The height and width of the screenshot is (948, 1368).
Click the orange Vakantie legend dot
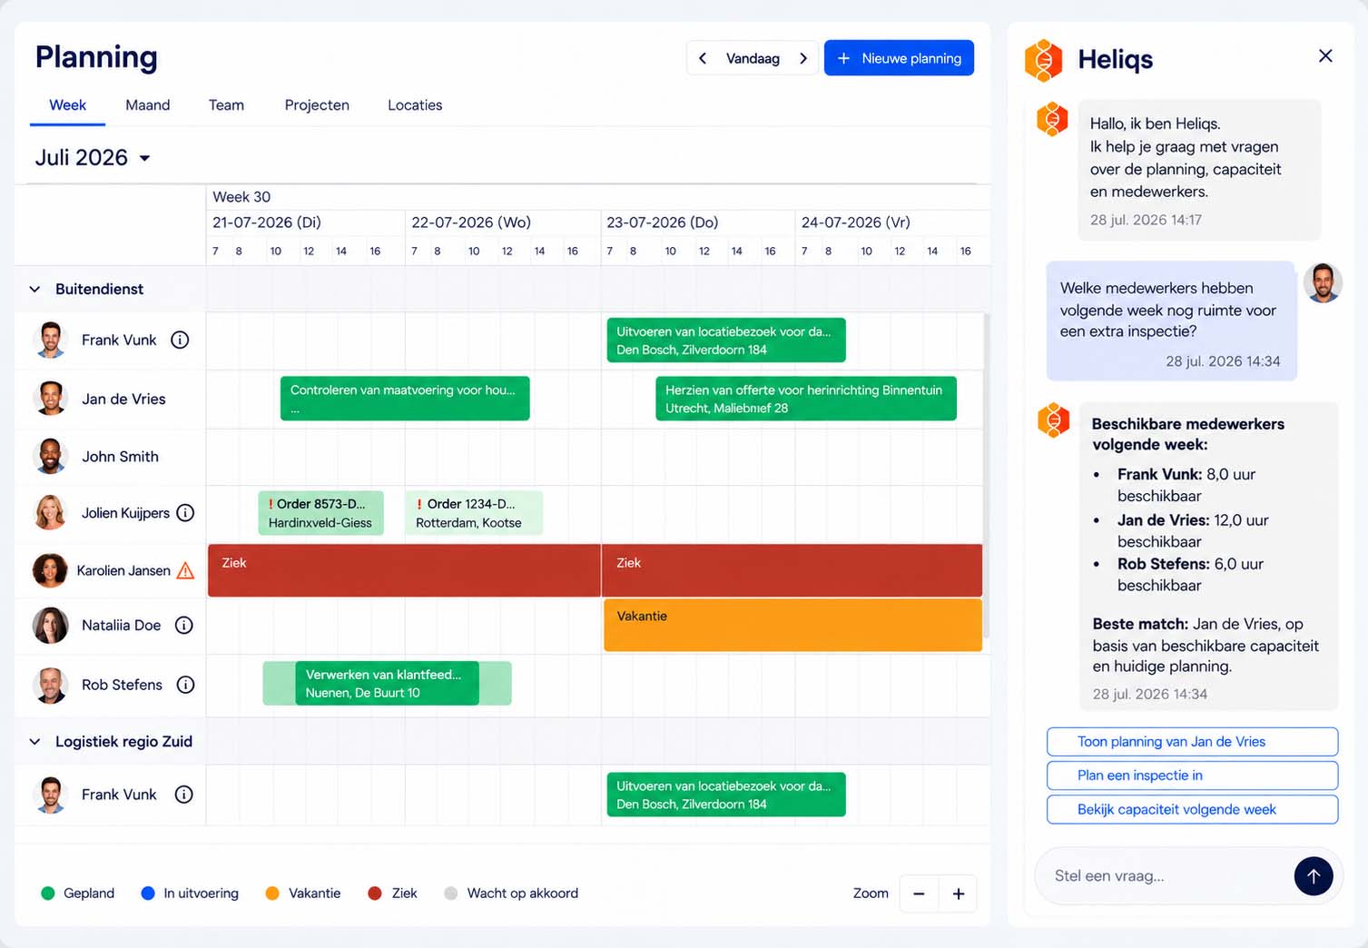click(272, 894)
